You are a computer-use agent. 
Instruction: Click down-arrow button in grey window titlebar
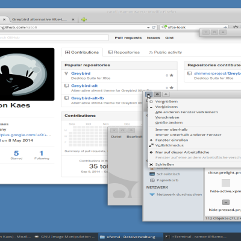[x=114, y=130]
